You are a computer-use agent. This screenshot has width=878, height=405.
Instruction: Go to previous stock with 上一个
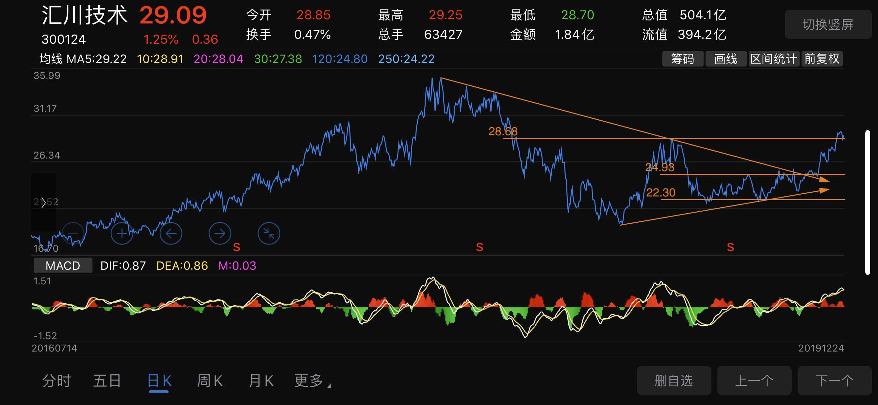pos(754,381)
